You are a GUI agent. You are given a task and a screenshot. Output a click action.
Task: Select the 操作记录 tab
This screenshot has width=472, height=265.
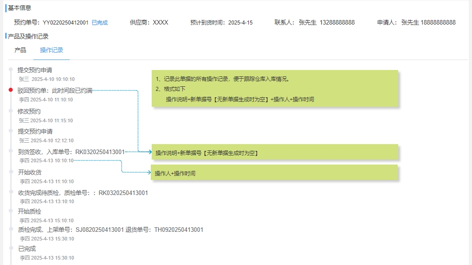(x=51, y=50)
